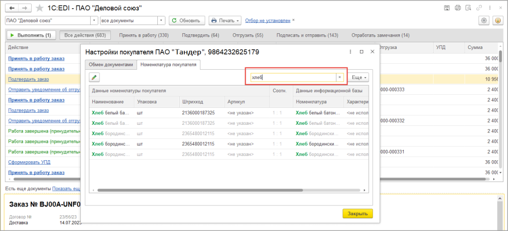The width and height of the screenshot is (508, 231).
Task: Click into the search field containing "хлеб"
Action: [x=293, y=77]
